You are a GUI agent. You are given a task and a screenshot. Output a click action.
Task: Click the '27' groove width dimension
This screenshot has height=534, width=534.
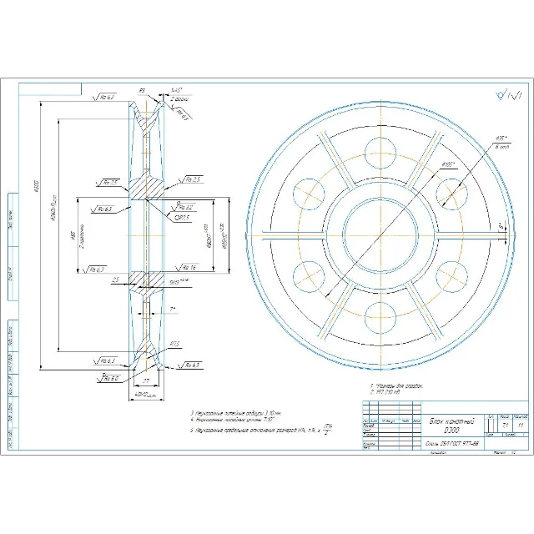click(146, 381)
